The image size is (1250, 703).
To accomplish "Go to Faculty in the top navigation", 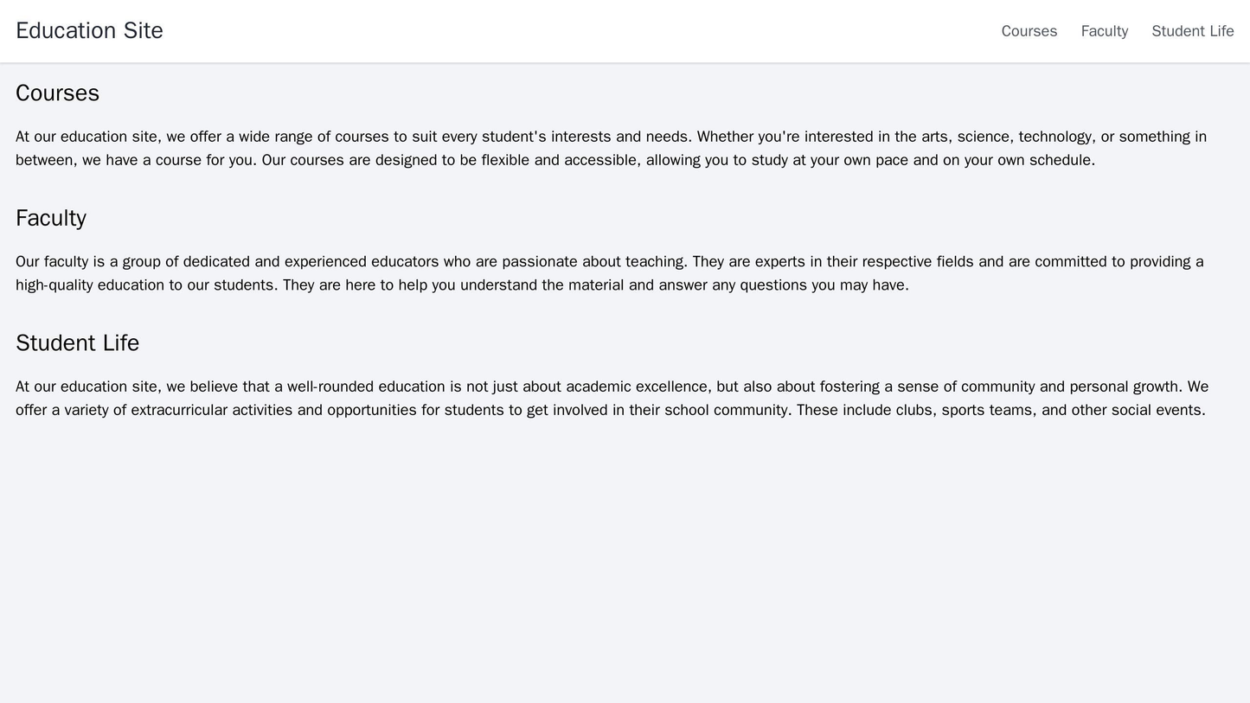I will click(1104, 31).
